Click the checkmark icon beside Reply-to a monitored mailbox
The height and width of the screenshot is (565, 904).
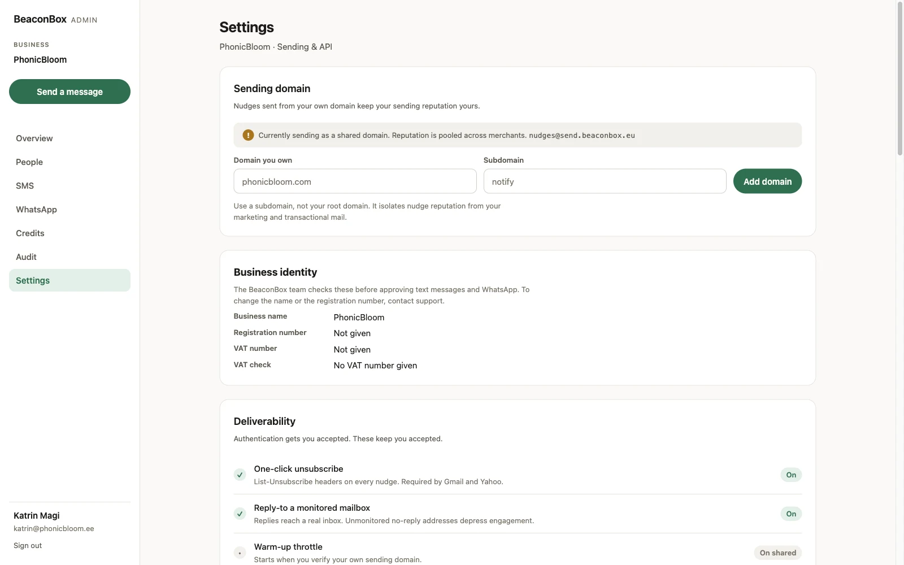[x=240, y=514]
